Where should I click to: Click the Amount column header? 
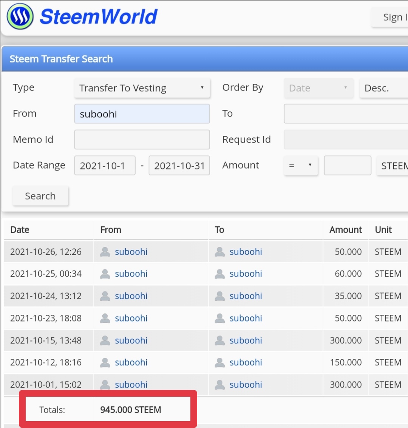point(346,230)
